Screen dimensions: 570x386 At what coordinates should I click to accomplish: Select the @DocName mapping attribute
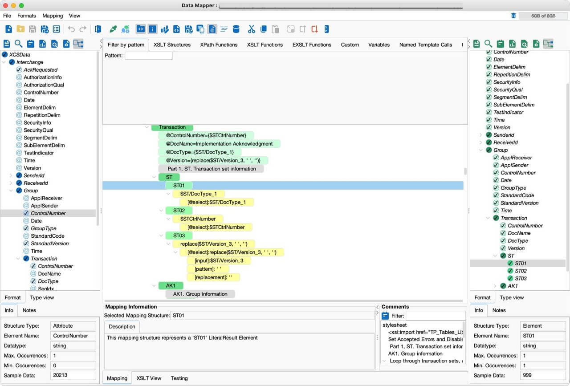219,144
